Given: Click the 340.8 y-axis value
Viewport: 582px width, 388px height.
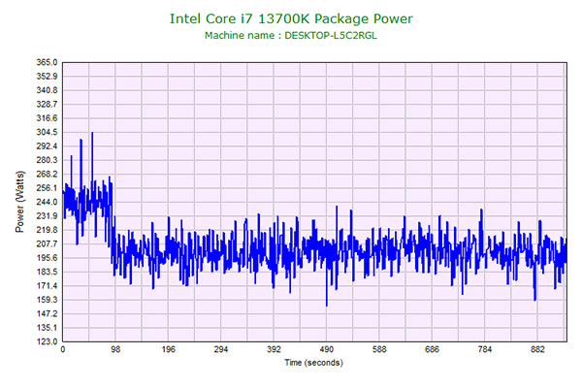Looking at the screenshot, I should pyautogui.click(x=47, y=90).
